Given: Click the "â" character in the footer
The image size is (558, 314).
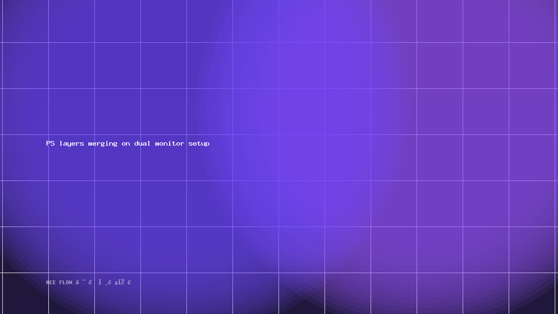Looking at the screenshot, I should pyautogui.click(x=77, y=282).
